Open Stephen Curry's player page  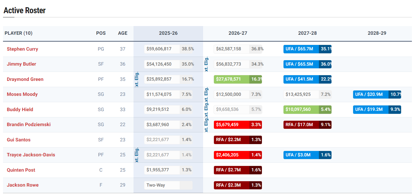click(22, 49)
